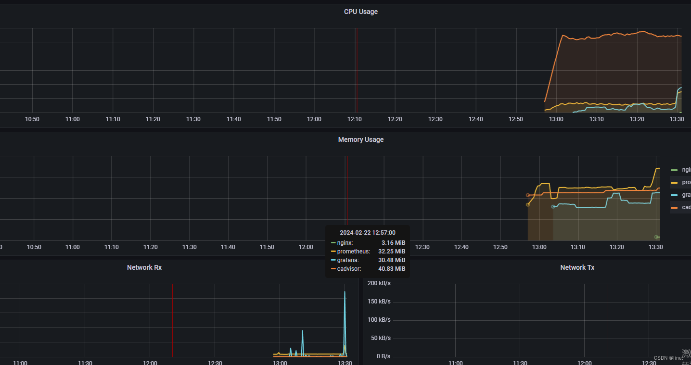This screenshot has width=691, height=365.
Task: Click the blue grafana legend color swatch
Action: pos(674,194)
